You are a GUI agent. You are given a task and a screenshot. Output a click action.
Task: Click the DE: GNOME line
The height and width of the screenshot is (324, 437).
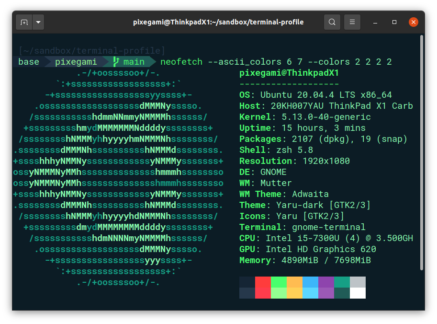pyautogui.click(x=263, y=172)
